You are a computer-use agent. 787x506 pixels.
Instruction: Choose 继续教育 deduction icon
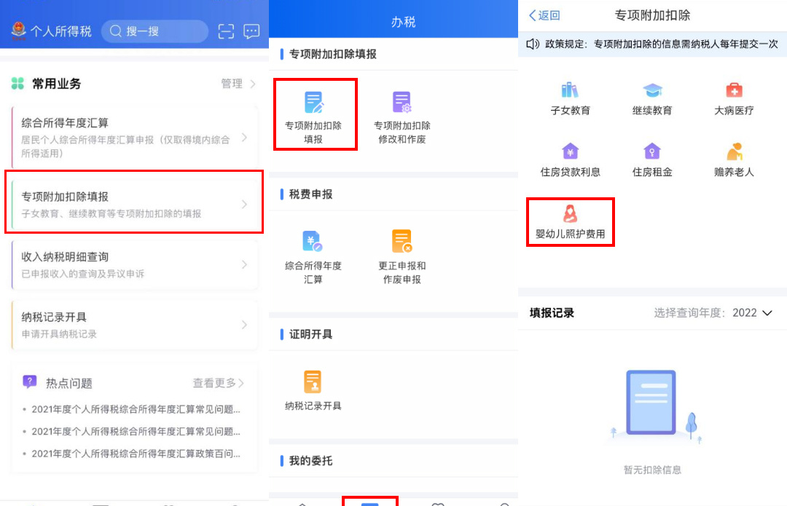coord(652,90)
